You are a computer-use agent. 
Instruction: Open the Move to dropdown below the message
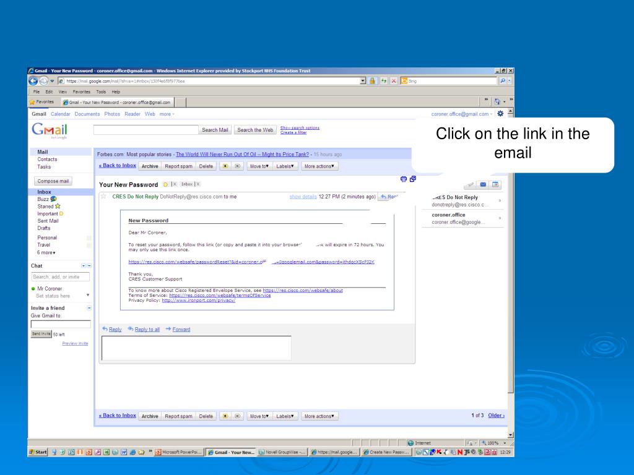259,416
